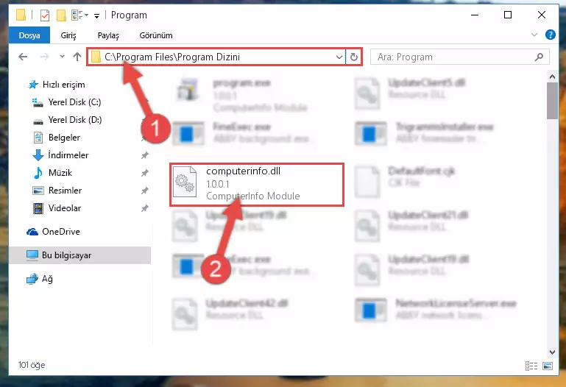Unpin Videolar using its pin icon
The width and height of the screenshot is (566, 387).
(x=144, y=208)
